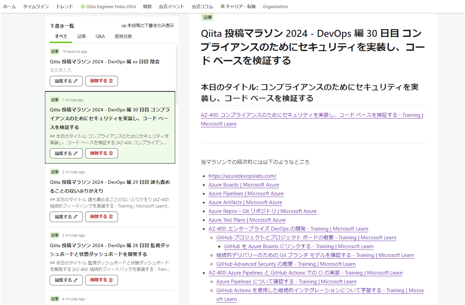Screen dimensions: 465x305
Task: Open AZ-400 エンタープライズ DevOps の開発 link
Action: tap(288, 229)
